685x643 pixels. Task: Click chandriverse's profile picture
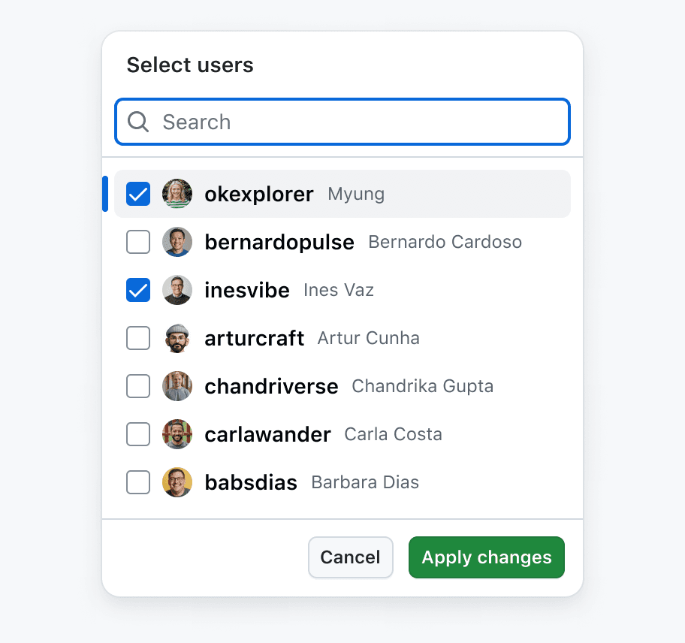[177, 386]
